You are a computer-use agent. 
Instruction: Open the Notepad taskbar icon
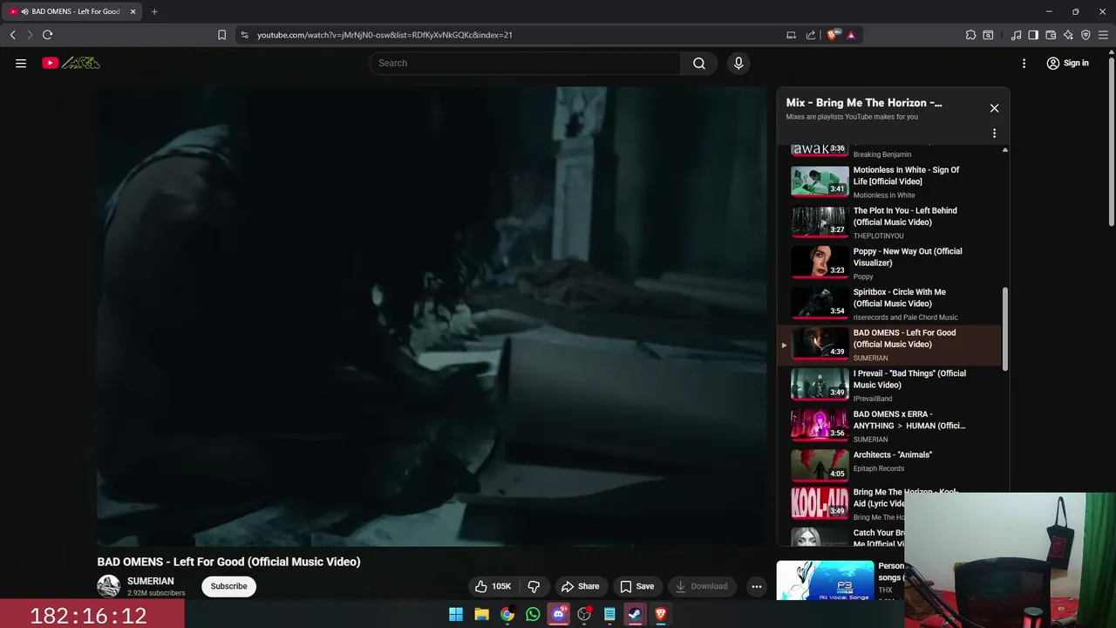[609, 614]
